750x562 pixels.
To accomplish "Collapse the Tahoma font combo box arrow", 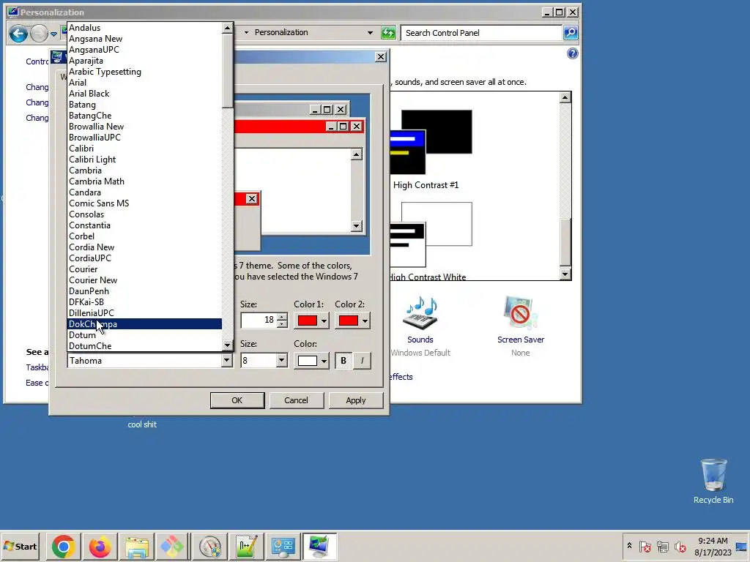I will coord(227,360).
